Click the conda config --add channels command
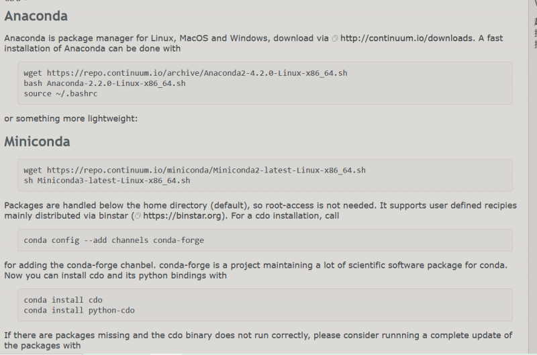Image resolution: width=537 pixels, height=355 pixels. click(x=113, y=240)
